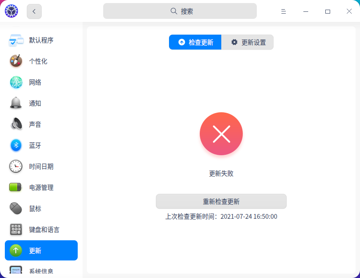Select 个性化 label in sidebar
This screenshot has width=360, height=278.
click(38, 61)
